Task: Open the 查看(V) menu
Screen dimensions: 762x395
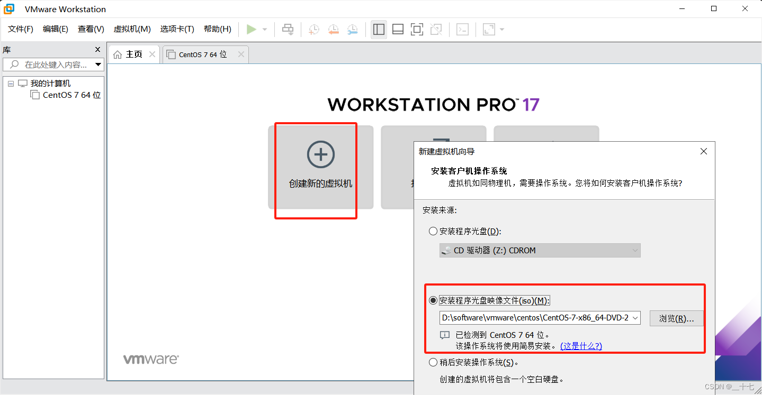Action: point(91,29)
